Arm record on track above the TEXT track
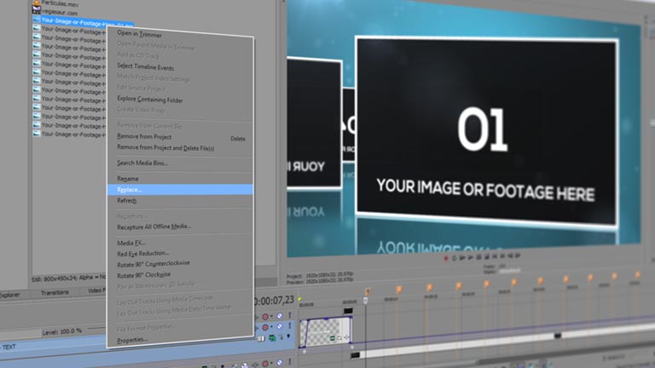The width and height of the screenshot is (655, 368). point(265,317)
